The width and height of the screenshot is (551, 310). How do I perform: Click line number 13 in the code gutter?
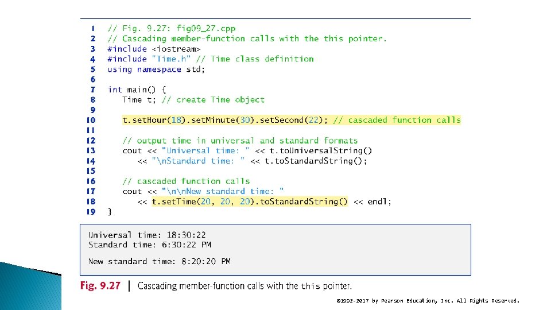click(91, 151)
